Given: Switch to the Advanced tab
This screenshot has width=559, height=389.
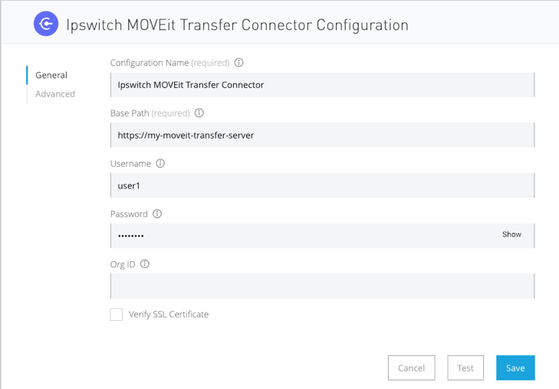Looking at the screenshot, I should click(55, 94).
